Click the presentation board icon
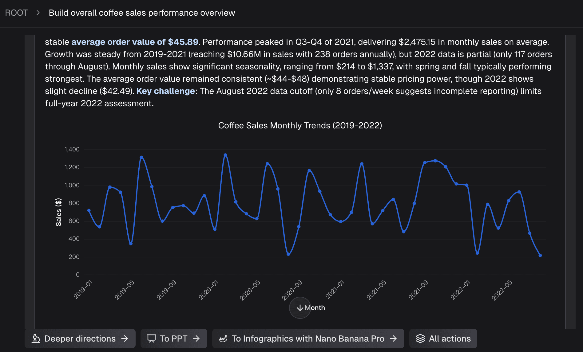 click(x=152, y=338)
